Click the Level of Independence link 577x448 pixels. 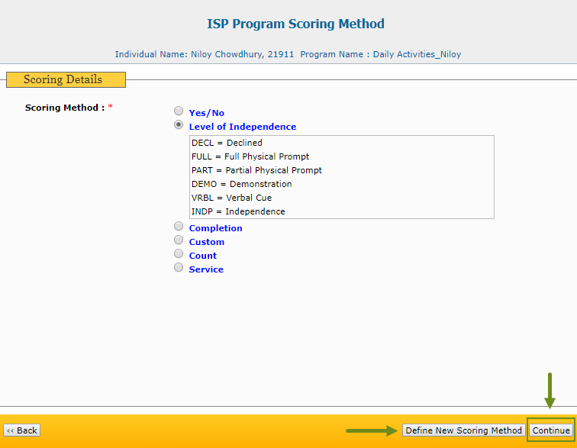tap(243, 127)
